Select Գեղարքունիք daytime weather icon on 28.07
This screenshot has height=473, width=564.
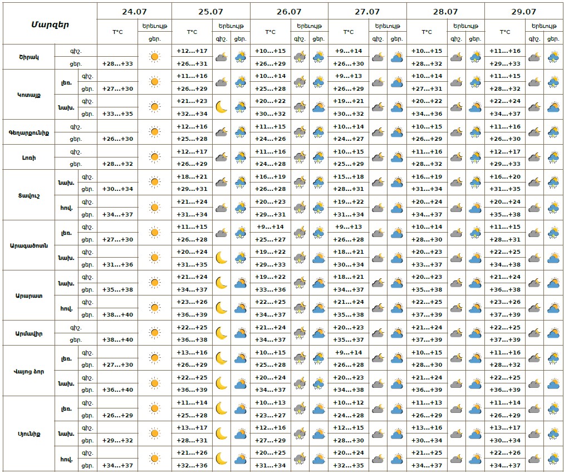click(x=475, y=132)
